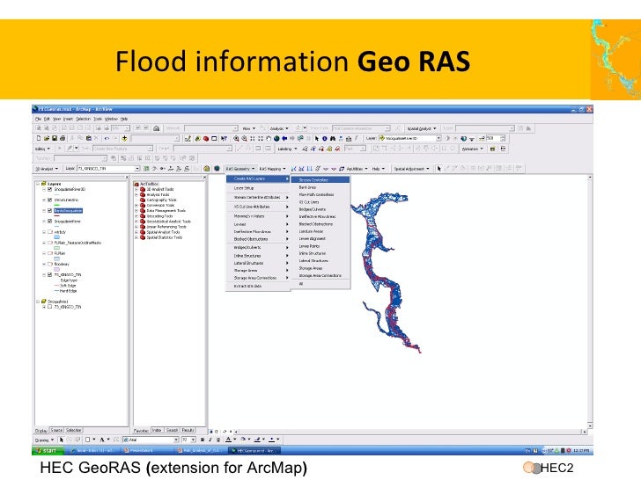Click the font name Arial field
641x480 pixels.
point(151,440)
